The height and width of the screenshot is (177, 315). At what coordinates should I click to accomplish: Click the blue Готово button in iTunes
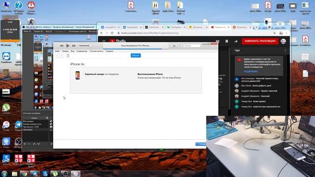201,144
